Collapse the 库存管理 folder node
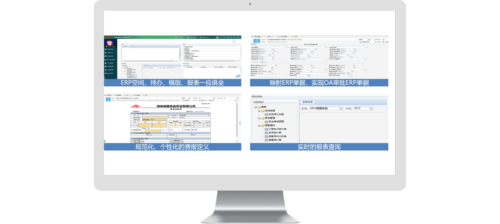The width and height of the screenshot is (500, 224). click(x=259, y=118)
